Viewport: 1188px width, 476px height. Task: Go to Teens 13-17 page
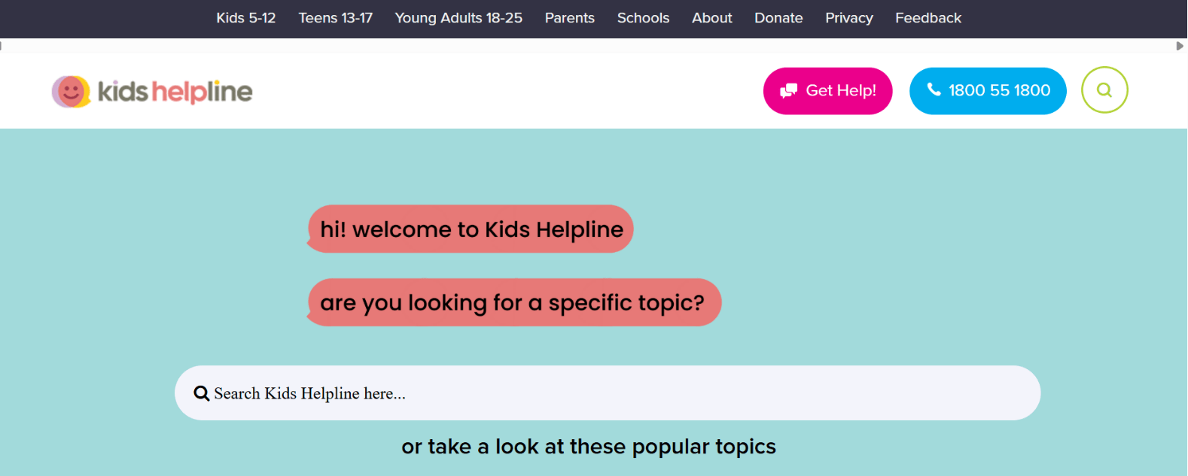(x=335, y=18)
